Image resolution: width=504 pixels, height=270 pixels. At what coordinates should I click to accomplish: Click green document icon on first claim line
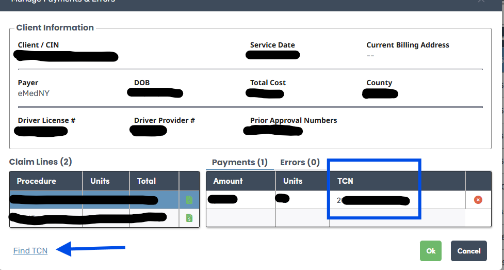189,200
